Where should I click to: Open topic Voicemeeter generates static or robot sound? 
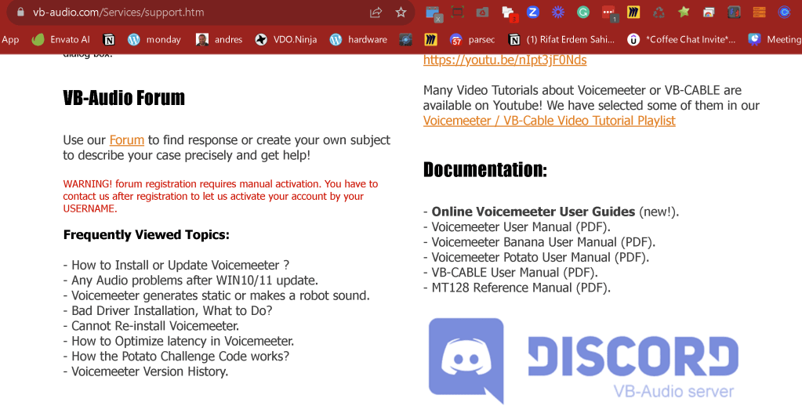[220, 295]
